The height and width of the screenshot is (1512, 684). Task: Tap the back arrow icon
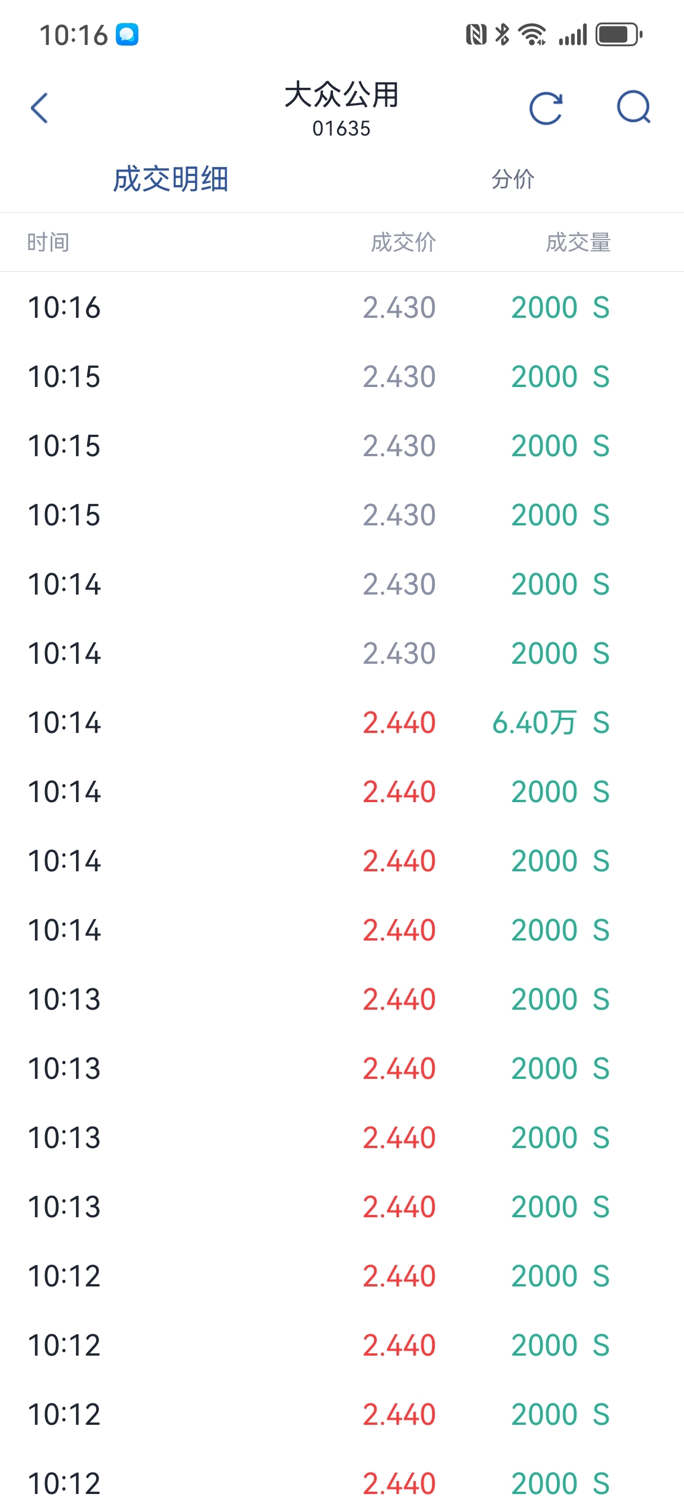[39, 108]
